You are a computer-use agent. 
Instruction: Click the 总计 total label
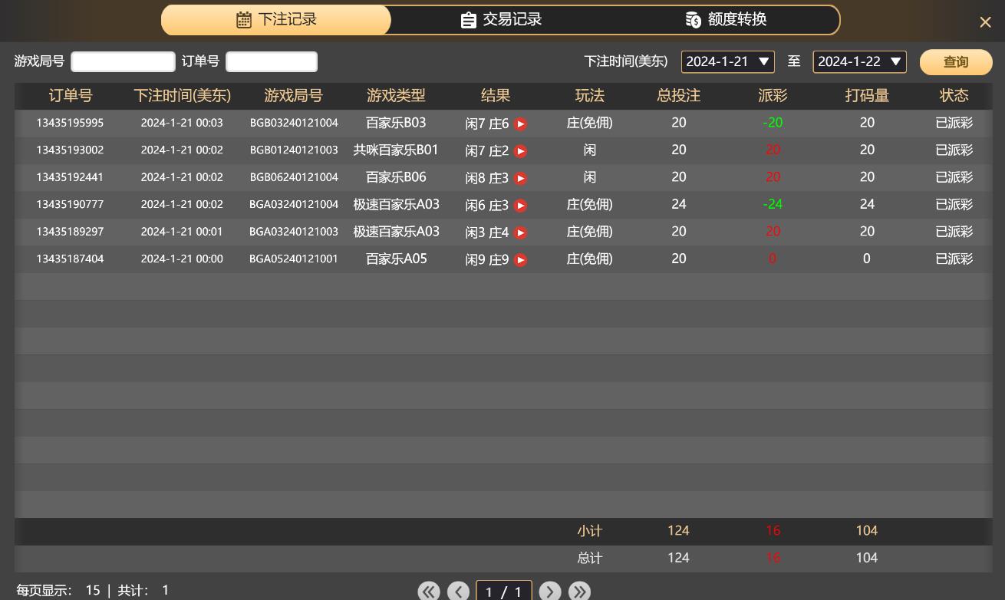point(589,559)
